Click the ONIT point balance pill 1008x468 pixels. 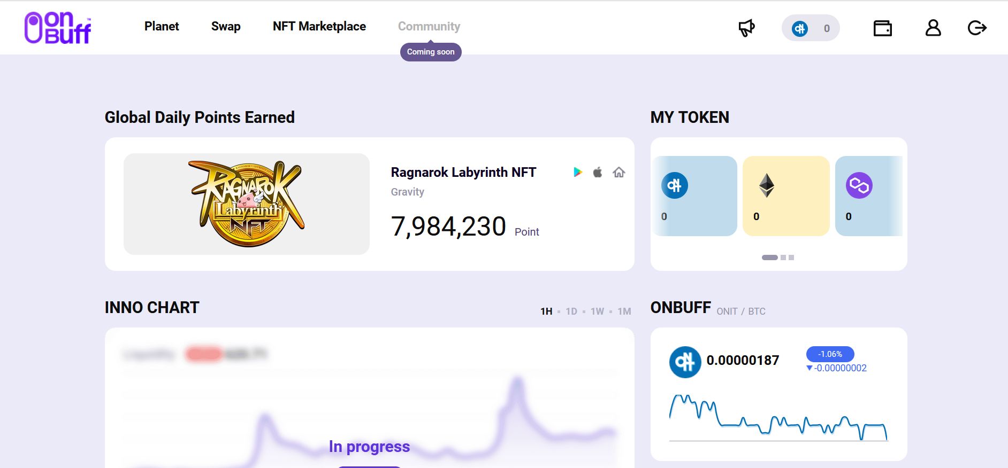pyautogui.click(x=811, y=28)
